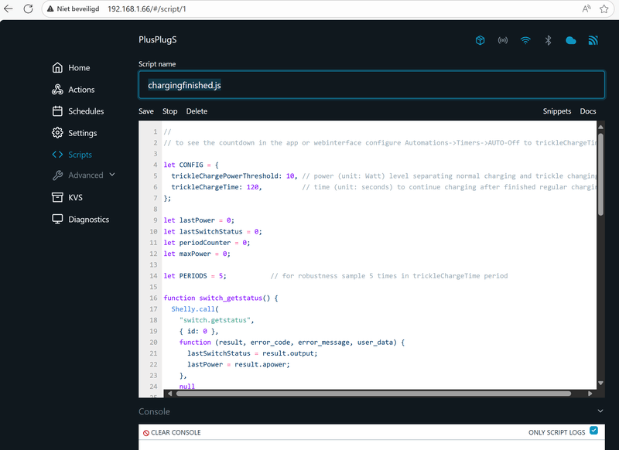This screenshot has height=450, width=619.
Task: Click the browser address bar URL
Action: pyautogui.click(x=147, y=9)
